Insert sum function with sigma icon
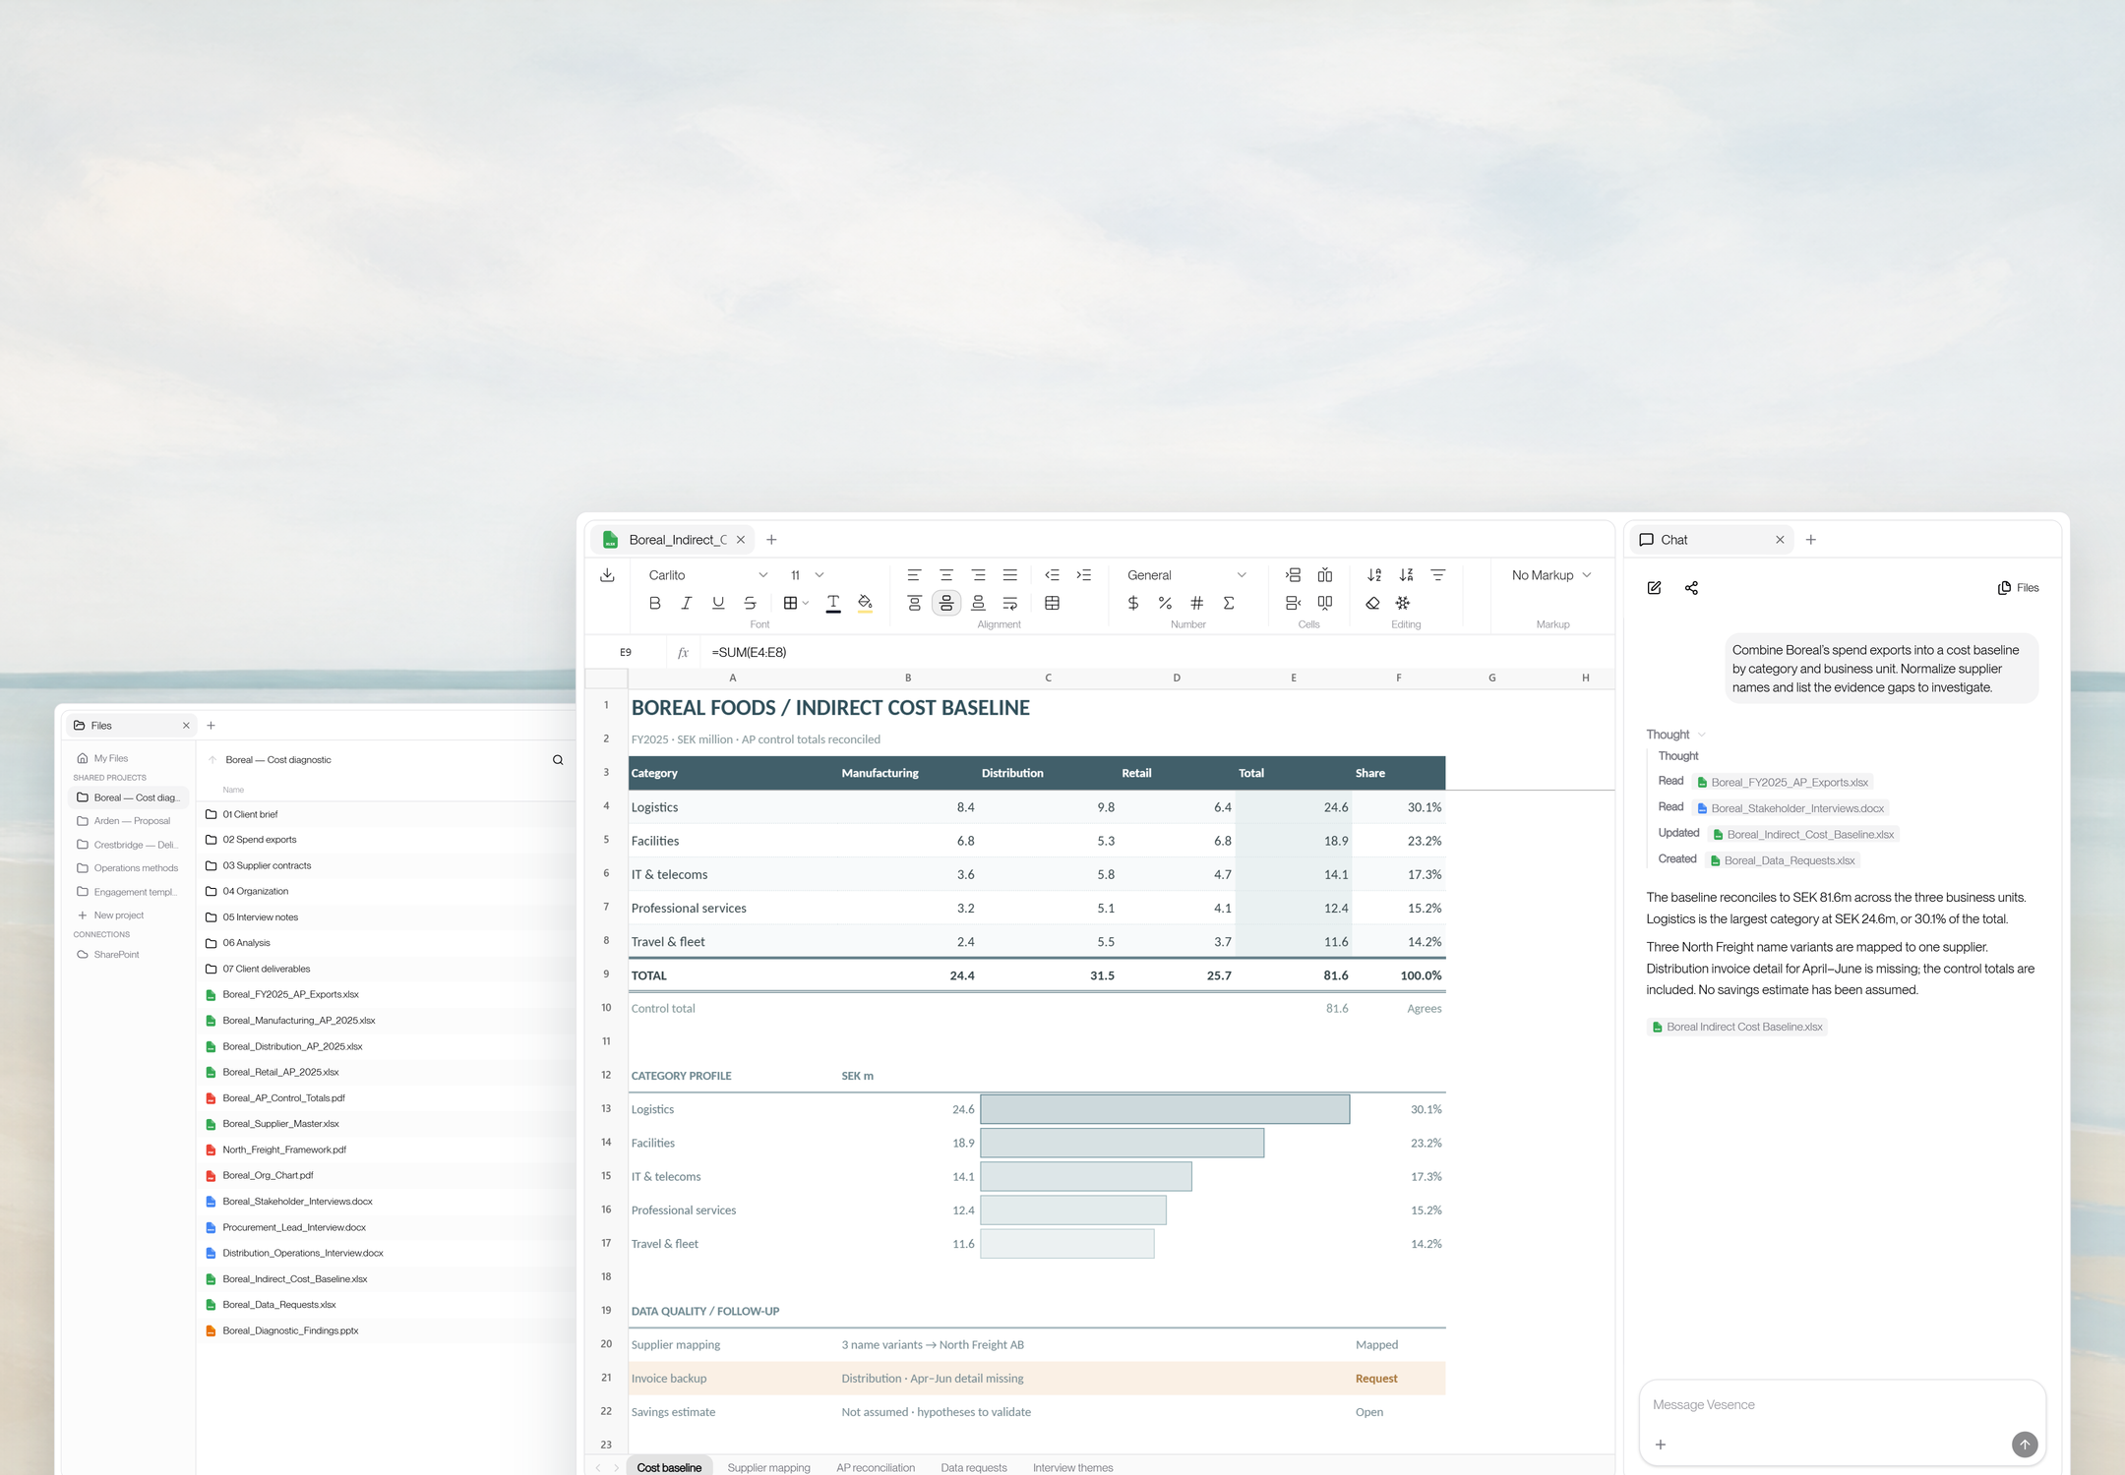The height and width of the screenshot is (1475, 2125). click(1229, 603)
